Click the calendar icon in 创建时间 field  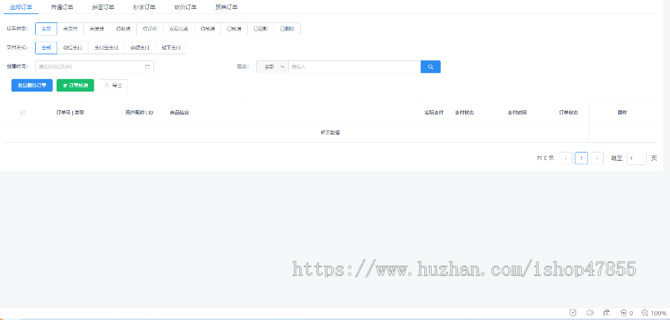pyautogui.click(x=147, y=67)
